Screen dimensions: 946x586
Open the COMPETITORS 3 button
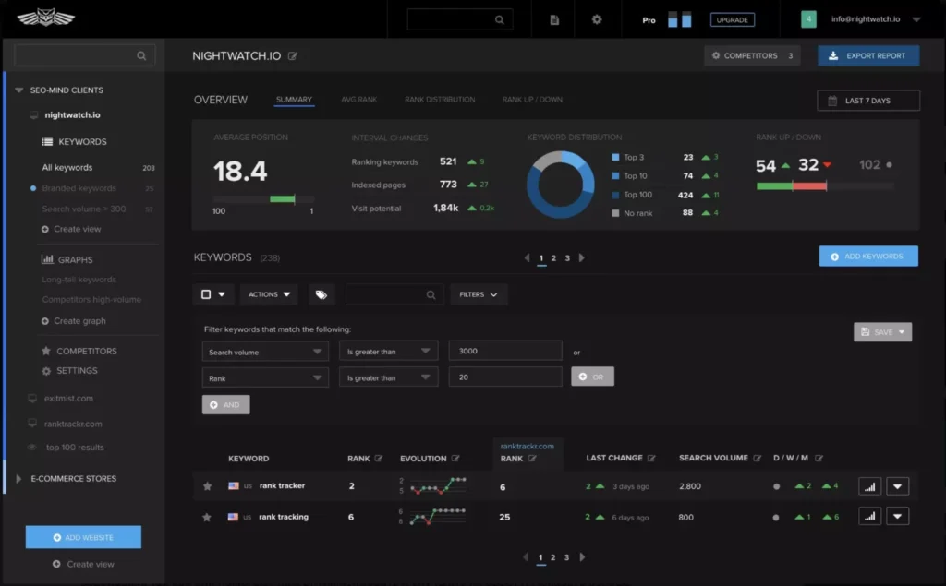tap(752, 55)
